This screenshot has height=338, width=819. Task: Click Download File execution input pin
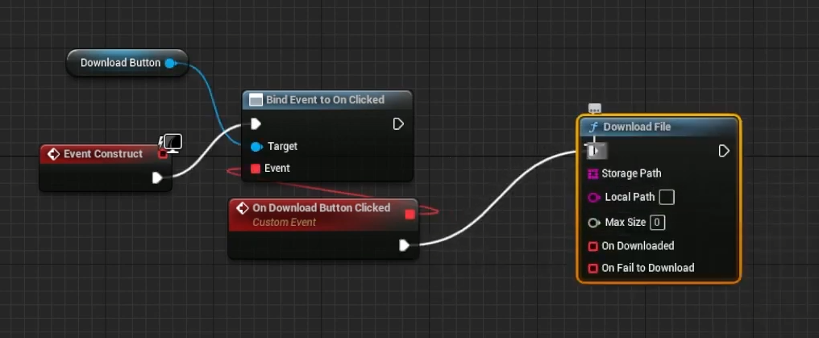tap(594, 151)
